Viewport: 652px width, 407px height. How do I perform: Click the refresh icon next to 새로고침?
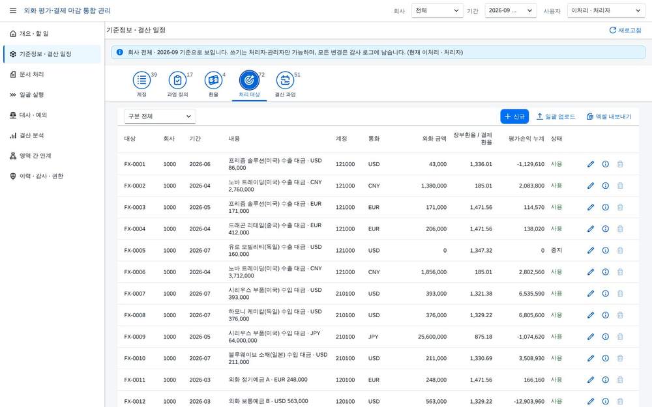coord(612,31)
